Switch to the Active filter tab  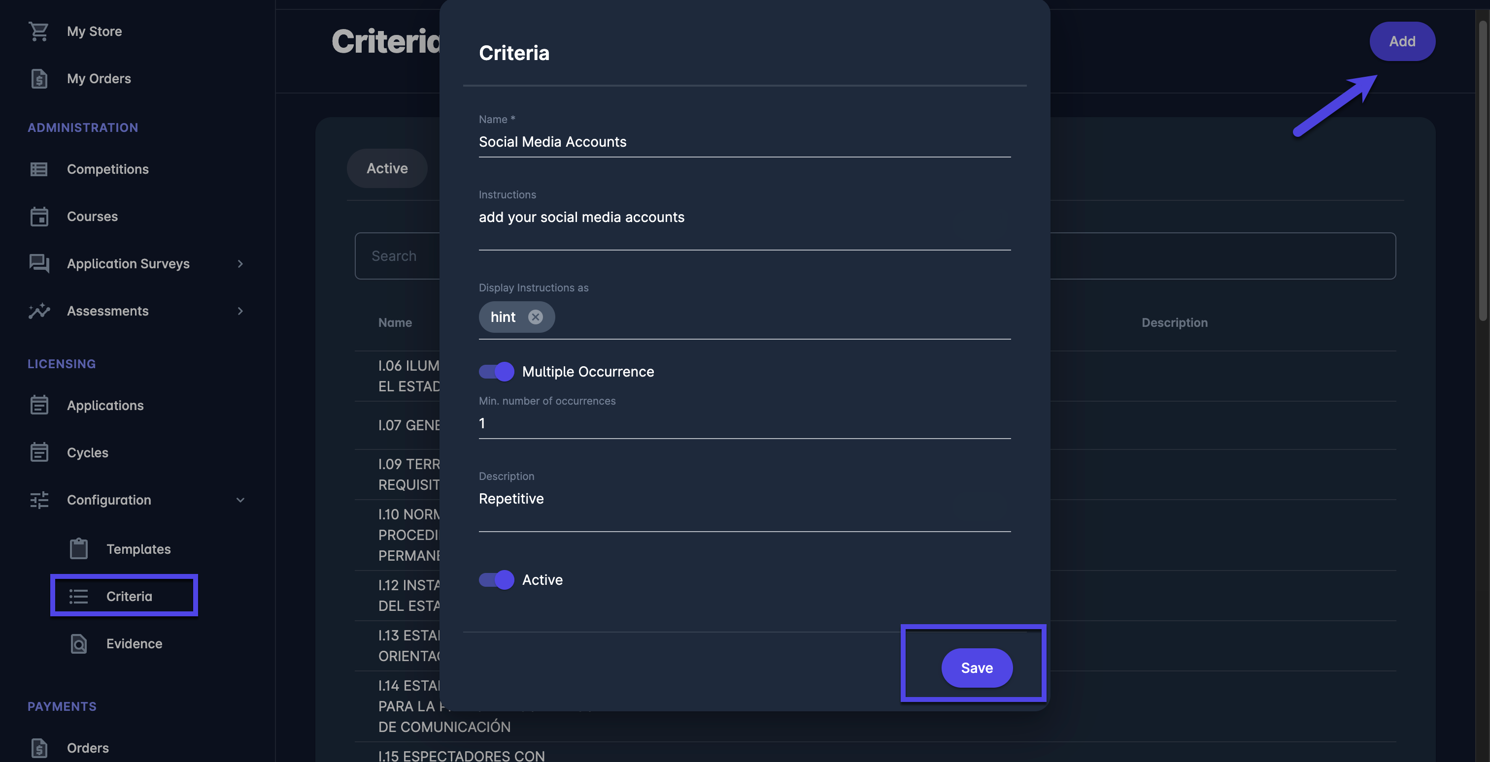coord(387,168)
